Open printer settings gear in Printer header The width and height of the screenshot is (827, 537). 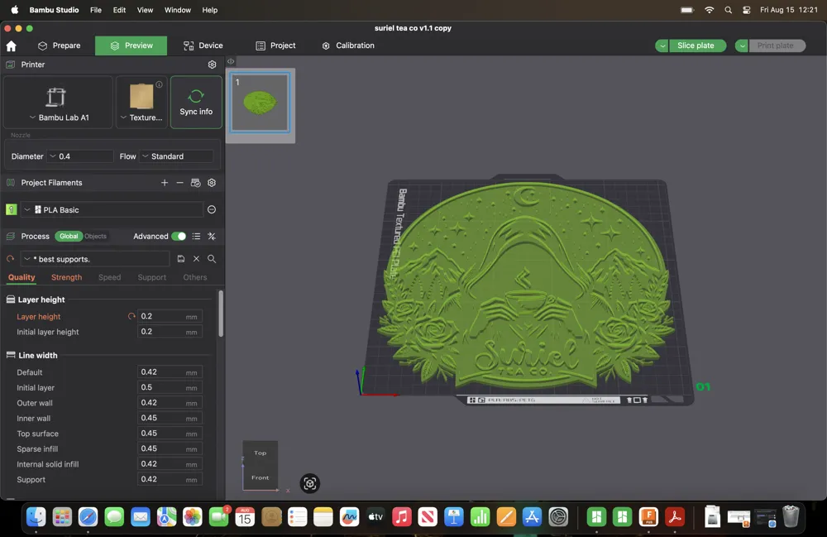[x=212, y=65]
